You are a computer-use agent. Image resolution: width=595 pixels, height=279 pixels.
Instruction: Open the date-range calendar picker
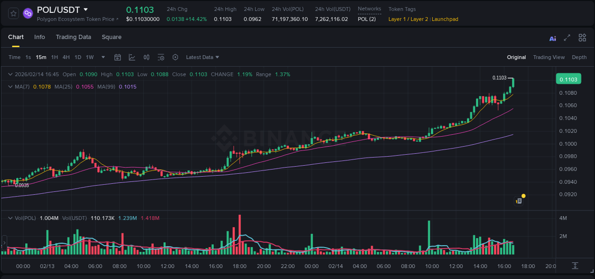tap(118, 57)
